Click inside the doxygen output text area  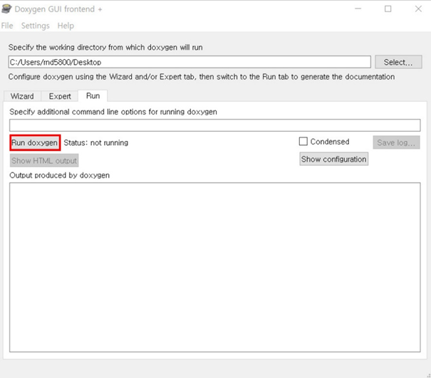(214, 267)
